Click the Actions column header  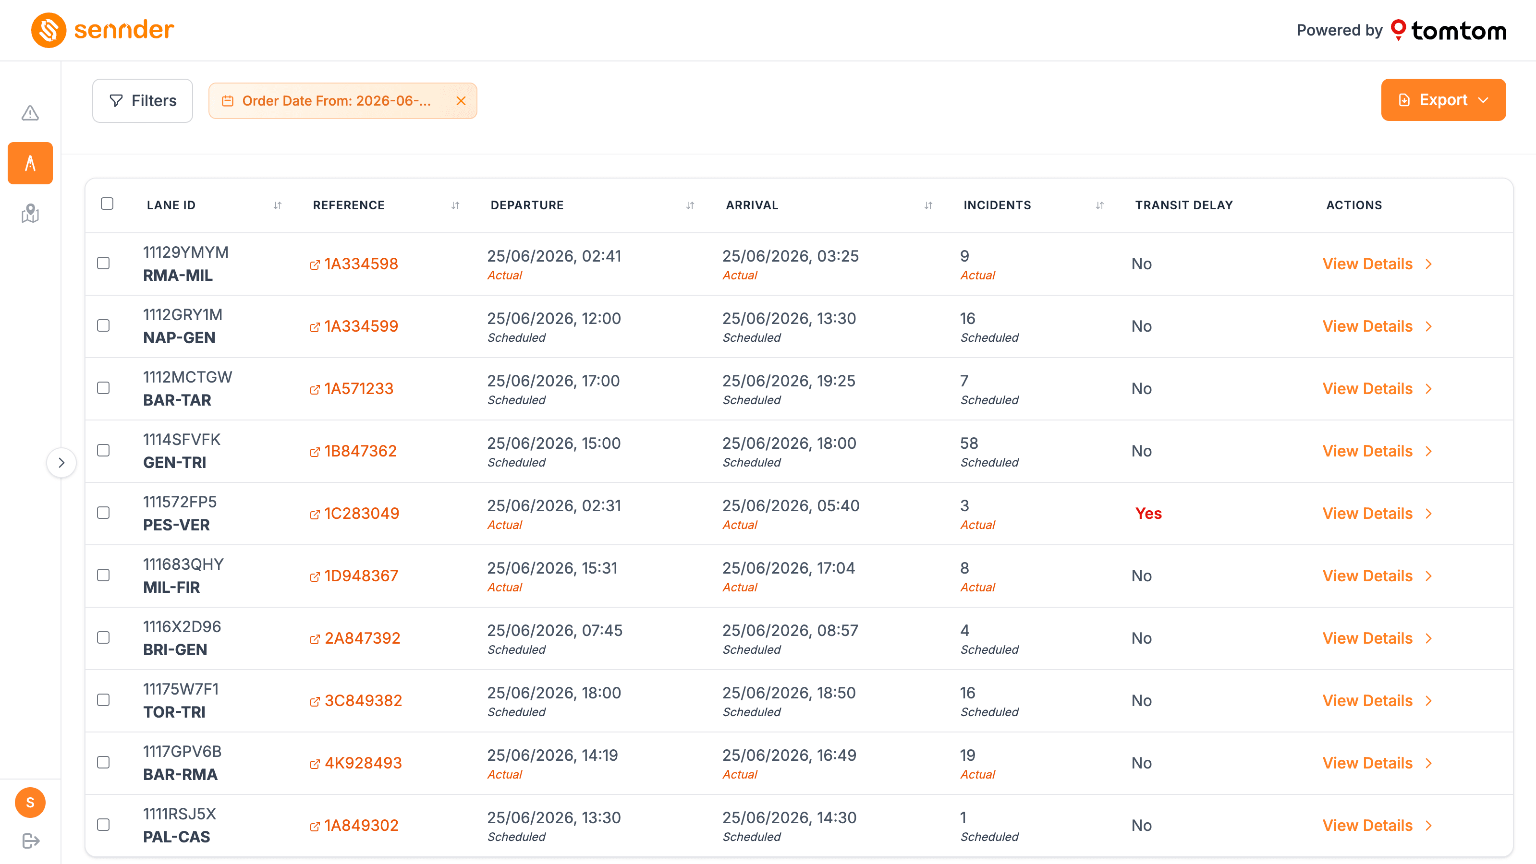(x=1353, y=205)
